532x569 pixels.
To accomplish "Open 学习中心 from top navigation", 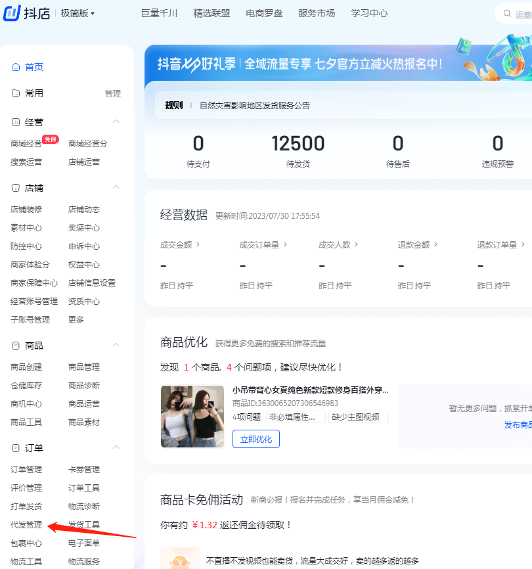I will (x=369, y=13).
